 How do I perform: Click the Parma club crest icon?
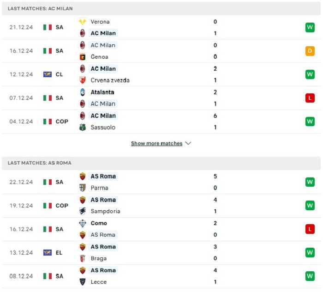click(83, 188)
